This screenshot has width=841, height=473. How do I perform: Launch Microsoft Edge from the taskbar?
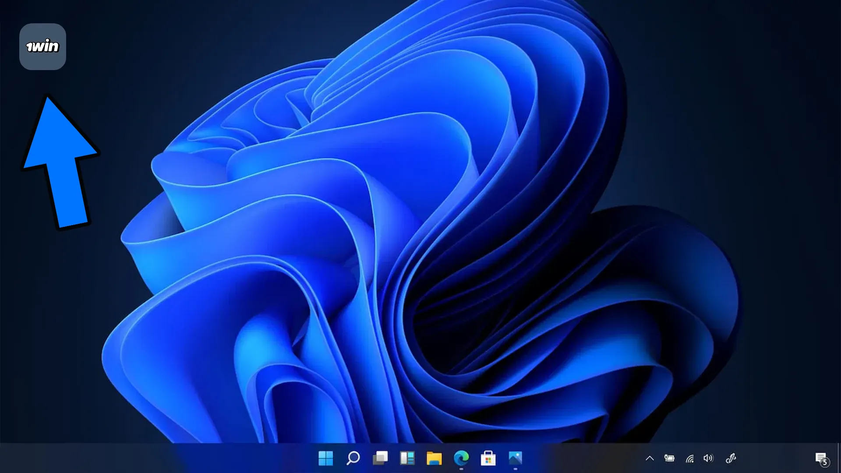click(x=461, y=458)
